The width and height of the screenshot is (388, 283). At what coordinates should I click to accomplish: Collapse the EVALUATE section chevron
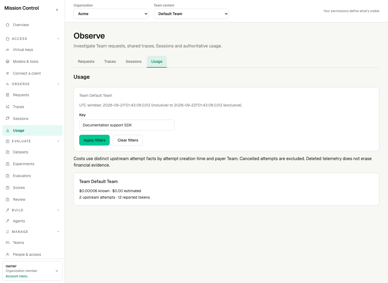(58, 141)
